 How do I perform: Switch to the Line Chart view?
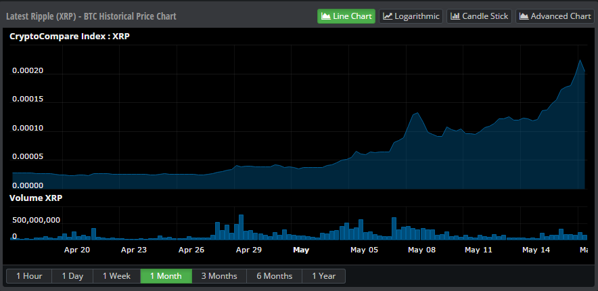tap(346, 16)
